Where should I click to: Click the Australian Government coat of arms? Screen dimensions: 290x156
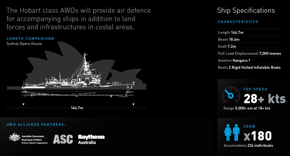(14, 138)
